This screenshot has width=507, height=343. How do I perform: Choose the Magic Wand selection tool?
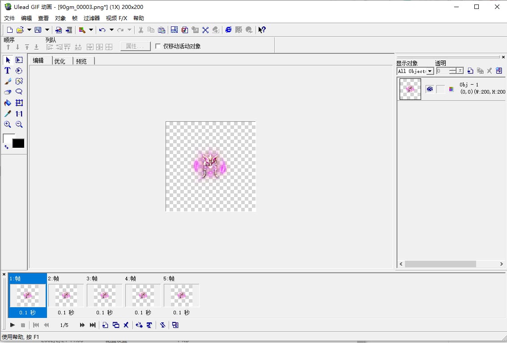click(19, 81)
